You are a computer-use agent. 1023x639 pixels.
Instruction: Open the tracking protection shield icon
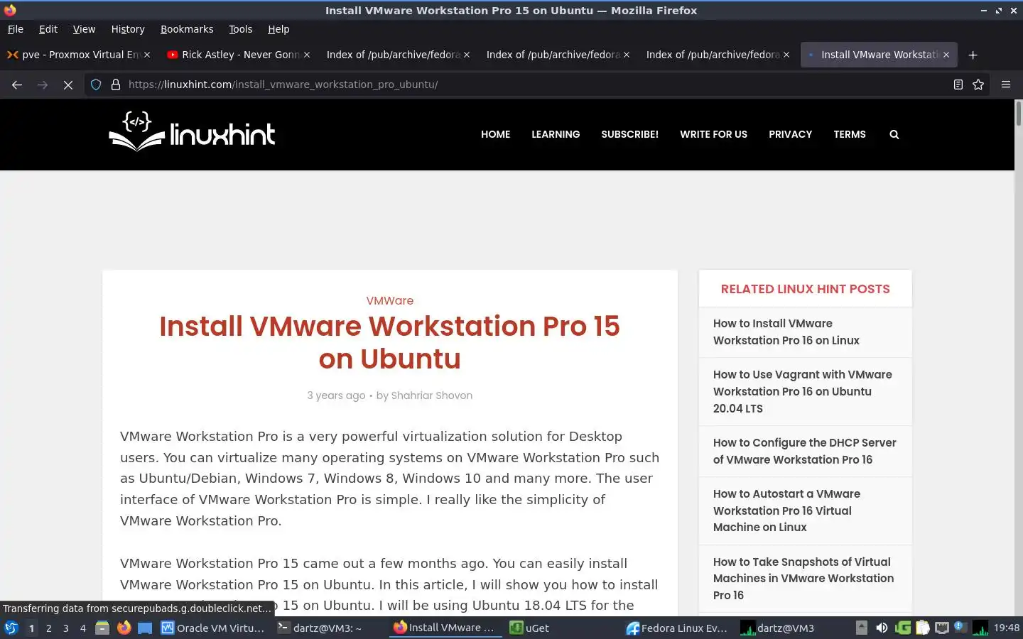click(96, 84)
